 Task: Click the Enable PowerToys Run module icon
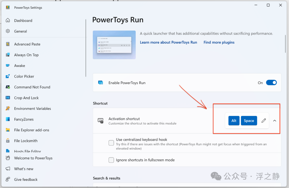click(x=100, y=83)
